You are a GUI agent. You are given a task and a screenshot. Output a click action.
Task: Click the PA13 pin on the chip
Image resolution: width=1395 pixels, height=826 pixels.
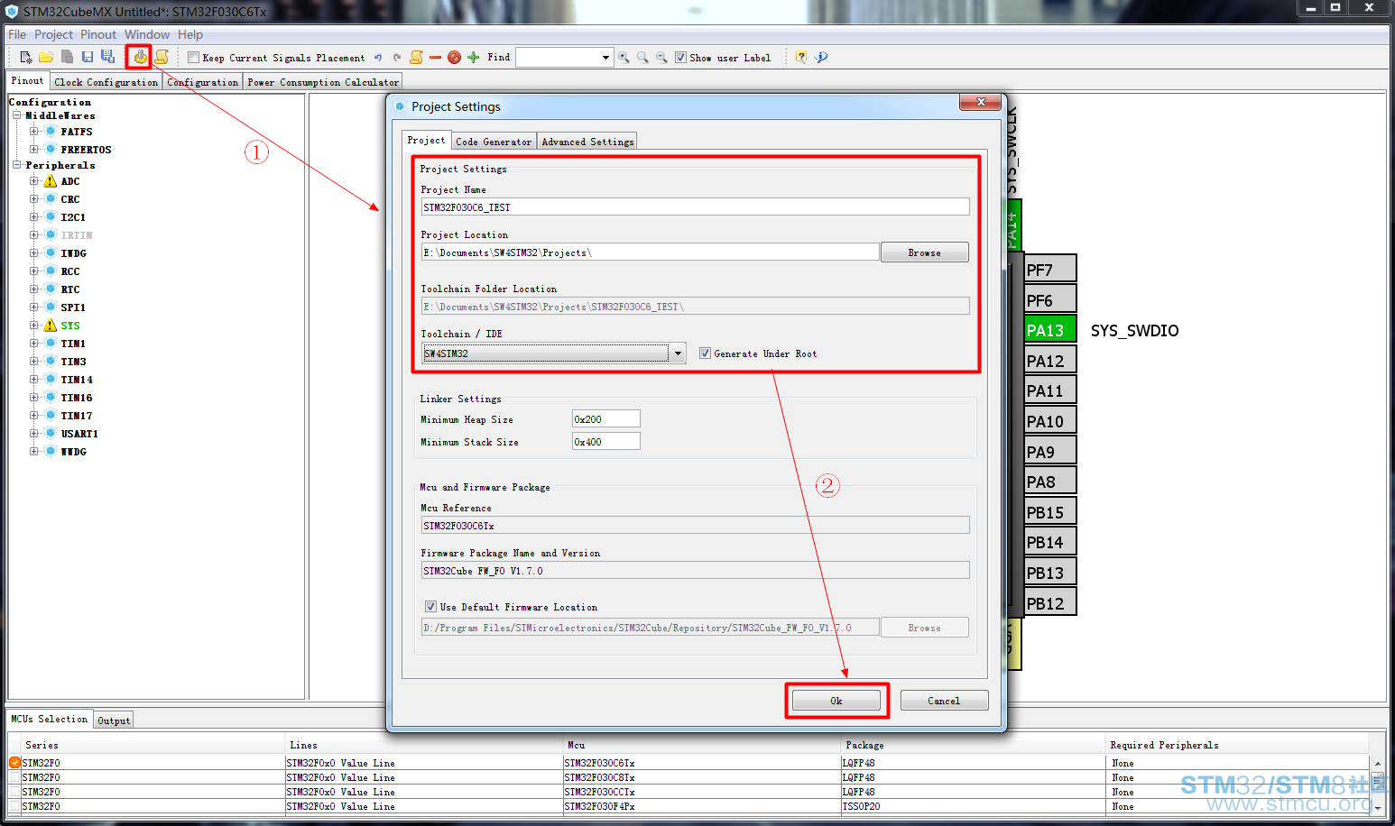pos(1050,330)
